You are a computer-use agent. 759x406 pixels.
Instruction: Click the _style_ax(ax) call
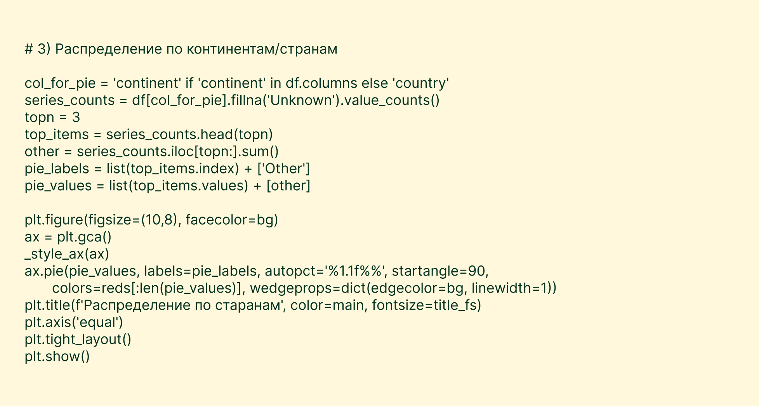tap(67, 254)
